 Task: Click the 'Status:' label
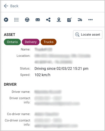coord(25,68)
